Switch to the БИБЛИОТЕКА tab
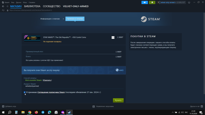Image resolution: width=205 pixels, height=115 pixels. [32, 6]
